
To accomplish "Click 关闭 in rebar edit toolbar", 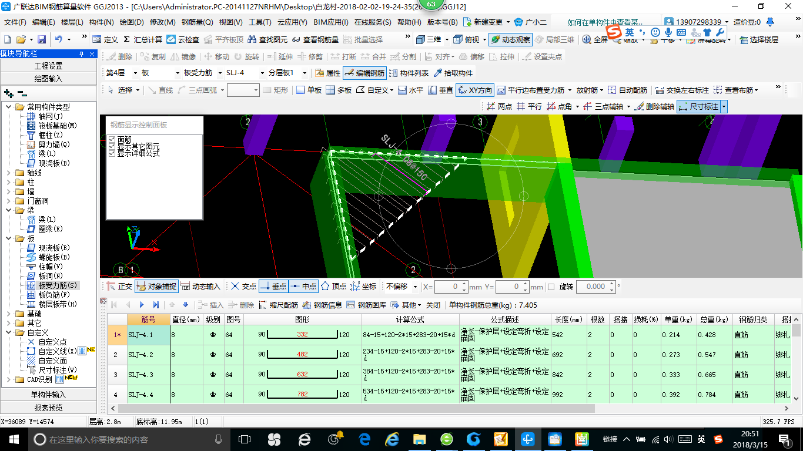I will coord(433,305).
